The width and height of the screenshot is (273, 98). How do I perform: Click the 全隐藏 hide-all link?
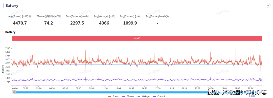tap(252, 96)
